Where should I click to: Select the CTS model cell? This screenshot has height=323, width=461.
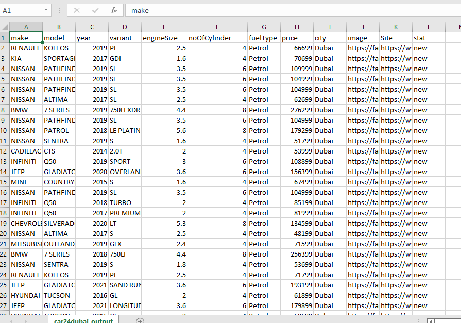click(59, 151)
